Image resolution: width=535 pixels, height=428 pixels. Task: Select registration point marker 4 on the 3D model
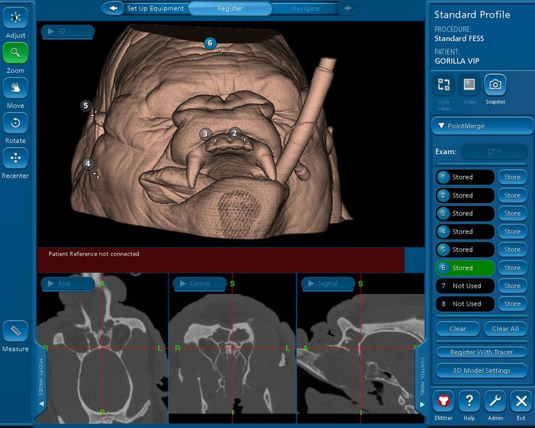[x=88, y=164]
